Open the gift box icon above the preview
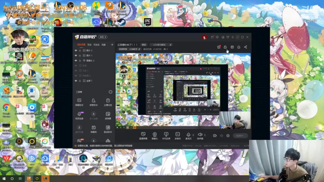The image size is (324, 182). (x=219, y=47)
